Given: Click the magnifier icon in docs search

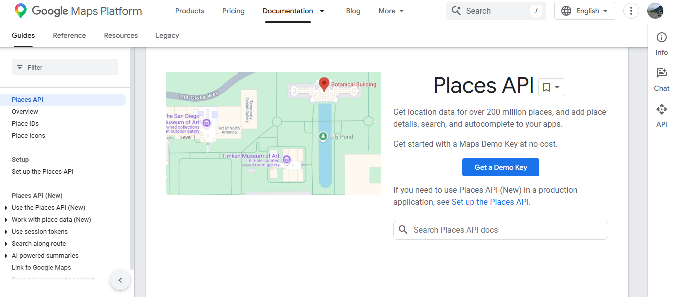Looking at the screenshot, I should point(403,230).
